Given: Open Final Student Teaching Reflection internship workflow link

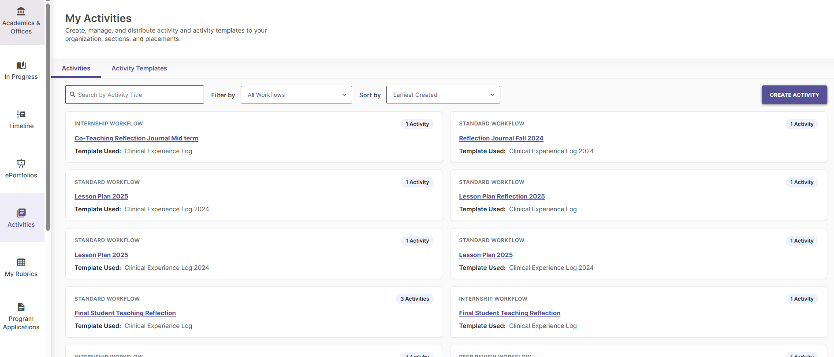Looking at the screenshot, I should tap(510, 313).
